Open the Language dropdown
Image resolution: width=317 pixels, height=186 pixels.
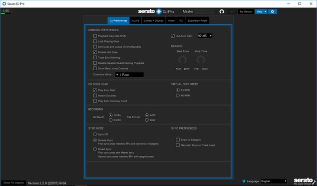pos(274,181)
